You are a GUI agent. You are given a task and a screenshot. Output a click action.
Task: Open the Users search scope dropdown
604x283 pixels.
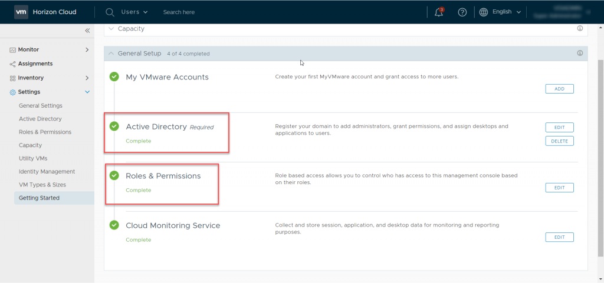tap(134, 12)
